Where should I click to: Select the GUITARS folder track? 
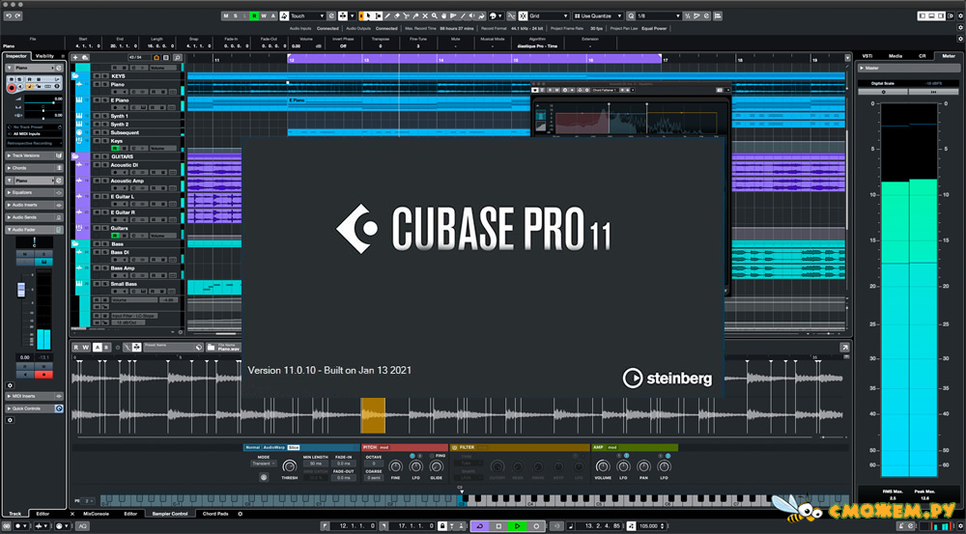125,156
